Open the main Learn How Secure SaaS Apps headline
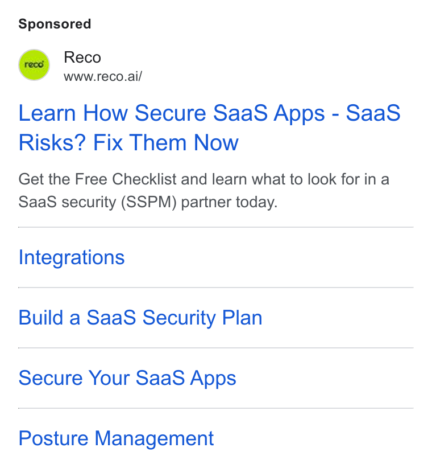Screen dimensions: 432x468 [x=209, y=128]
